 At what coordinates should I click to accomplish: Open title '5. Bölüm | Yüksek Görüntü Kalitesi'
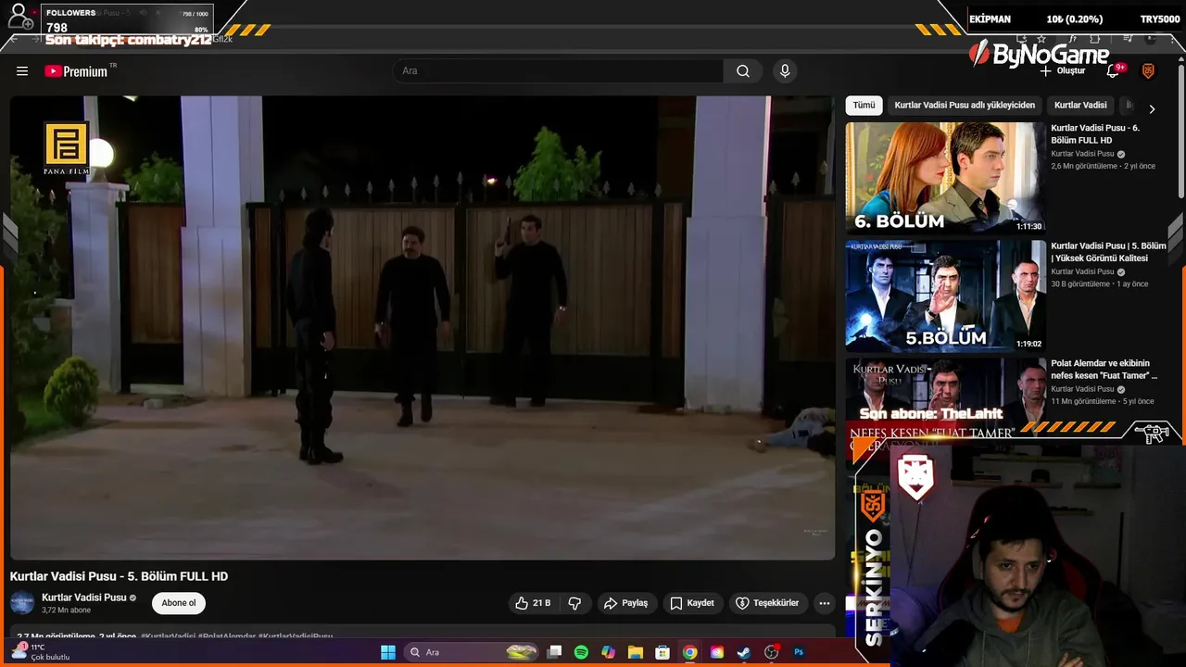point(1108,252)
